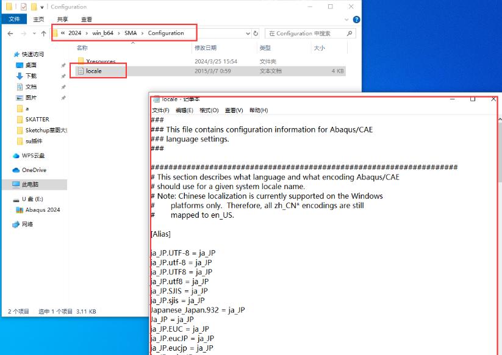Open Abaqus 2024 under U 盘
The width and height of the screenshot is (502, 355).
coord(43,210)
